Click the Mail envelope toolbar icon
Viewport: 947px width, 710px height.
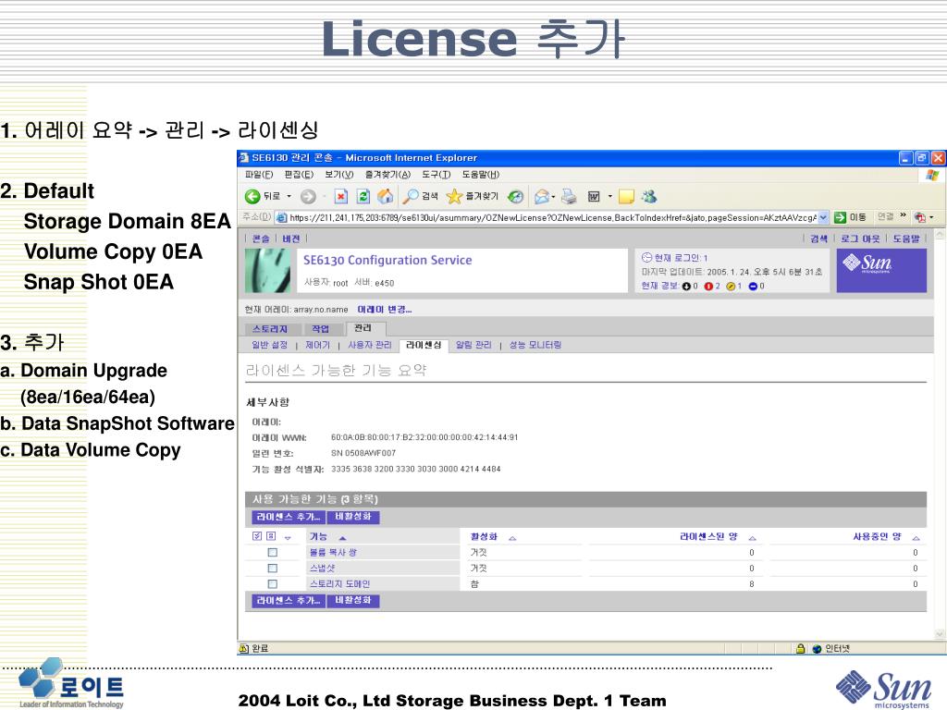(x=542, y=196)
